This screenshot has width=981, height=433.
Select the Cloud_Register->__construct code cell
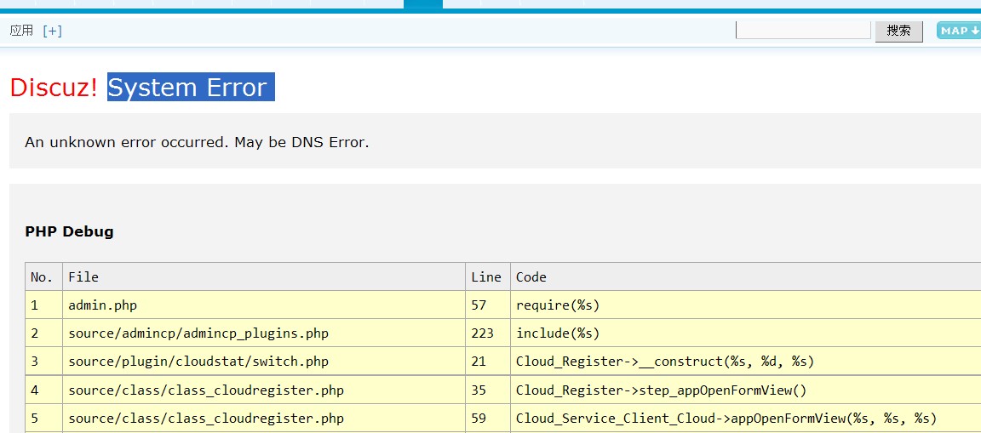[746, 362]
